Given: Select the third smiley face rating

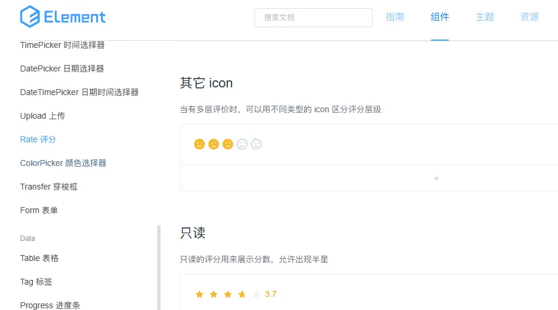Looking at the screenshot, I should [x=228, y=144].
